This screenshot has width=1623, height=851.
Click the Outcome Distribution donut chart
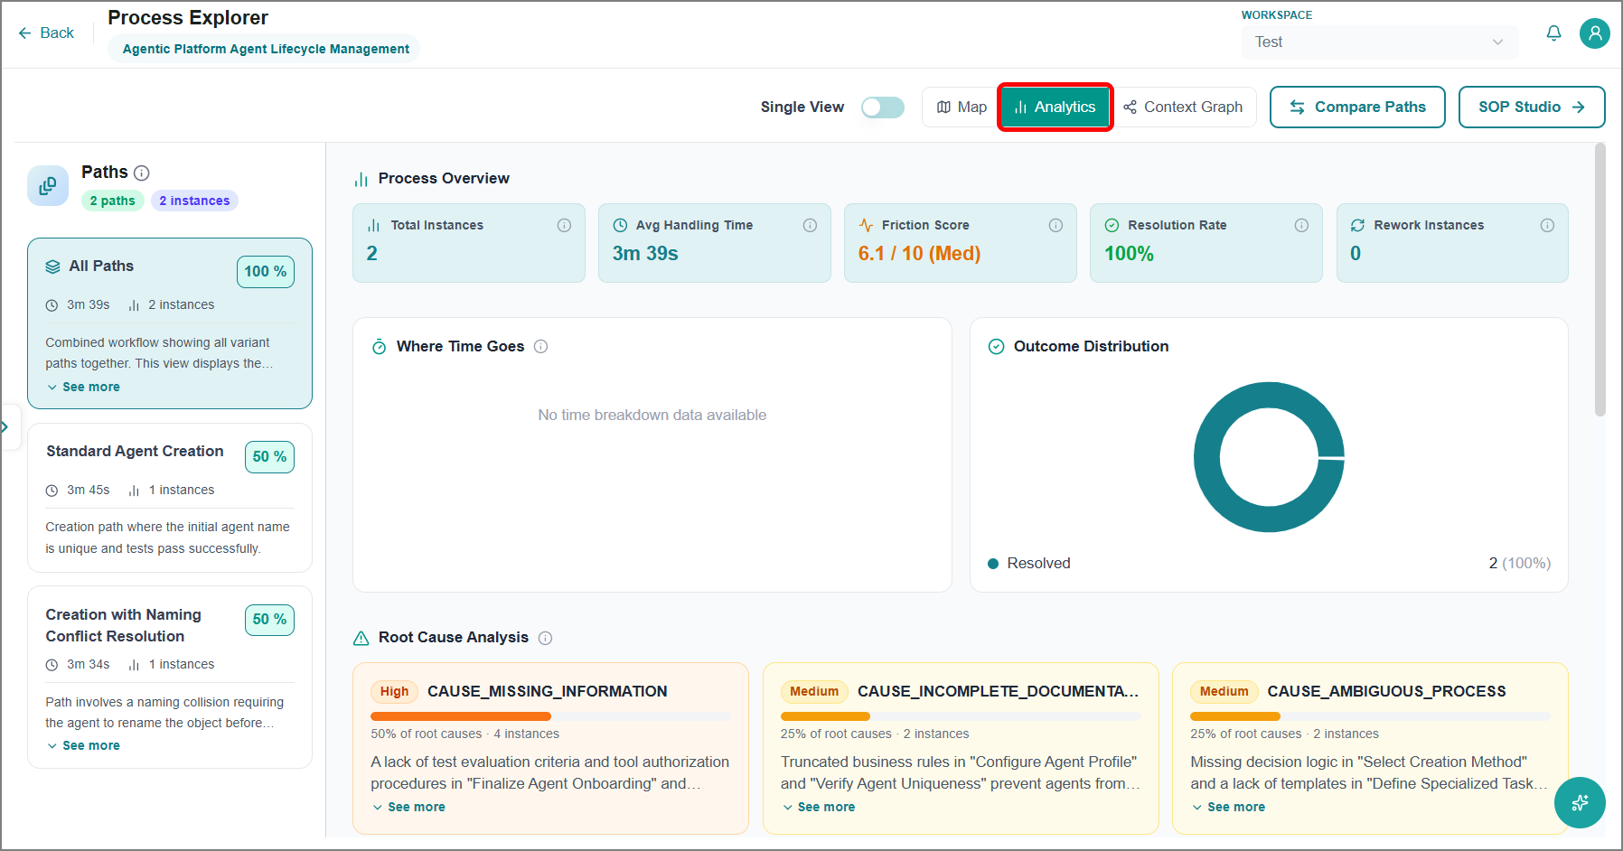tap(1269, 457)
